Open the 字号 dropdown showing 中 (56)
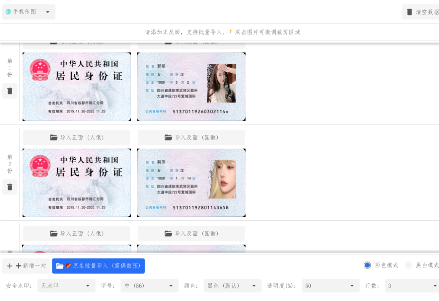 (x=150, y=286)
